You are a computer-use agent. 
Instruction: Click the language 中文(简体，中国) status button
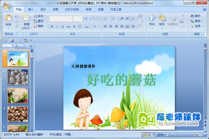tap(60, 134)
